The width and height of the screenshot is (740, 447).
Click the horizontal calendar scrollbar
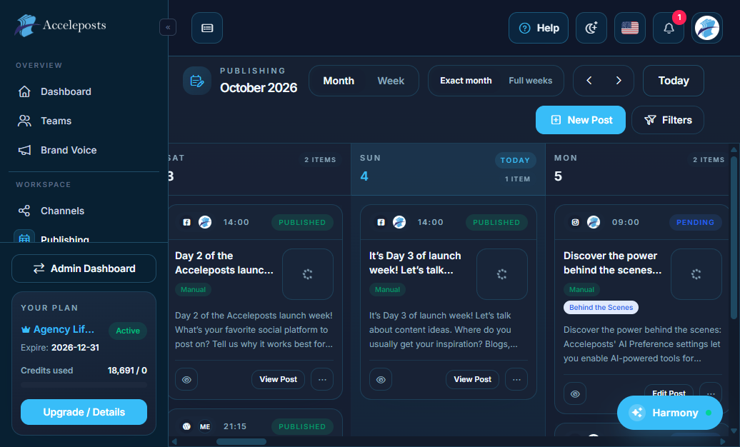[x=241, y=442]
